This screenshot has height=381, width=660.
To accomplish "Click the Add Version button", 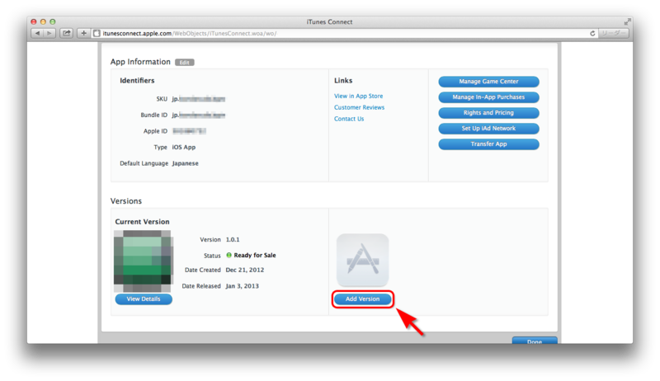I will [x=362, y=299].
